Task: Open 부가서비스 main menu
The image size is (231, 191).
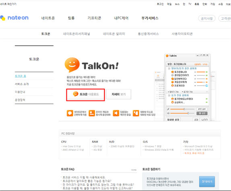Action: point(150,18)
